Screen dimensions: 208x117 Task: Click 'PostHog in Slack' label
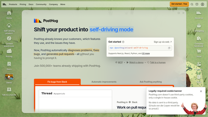coord(127,102)
